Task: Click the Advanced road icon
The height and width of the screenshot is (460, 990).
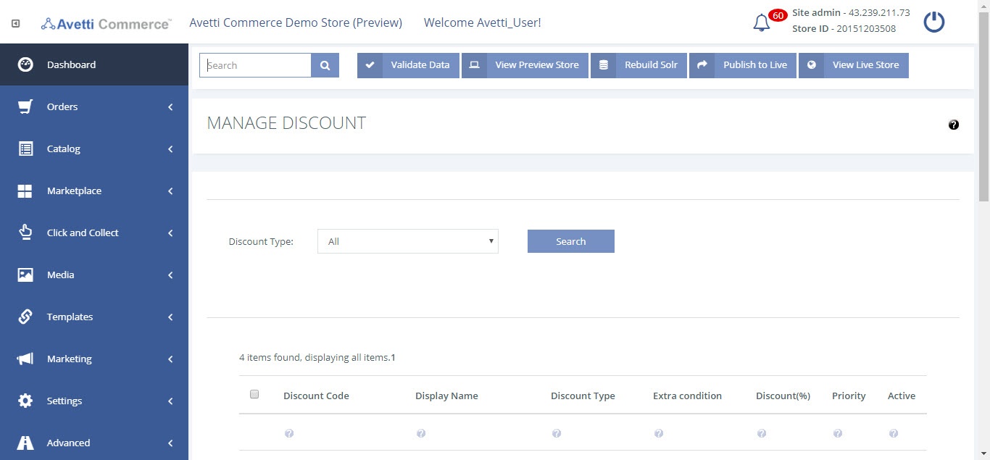Action: point(25,443)
